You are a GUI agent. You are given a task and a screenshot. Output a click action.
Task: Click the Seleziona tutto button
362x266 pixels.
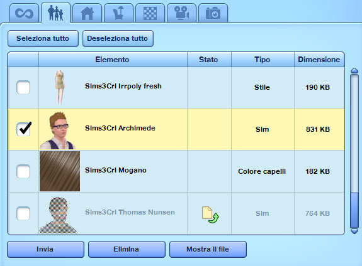(43, 38)
